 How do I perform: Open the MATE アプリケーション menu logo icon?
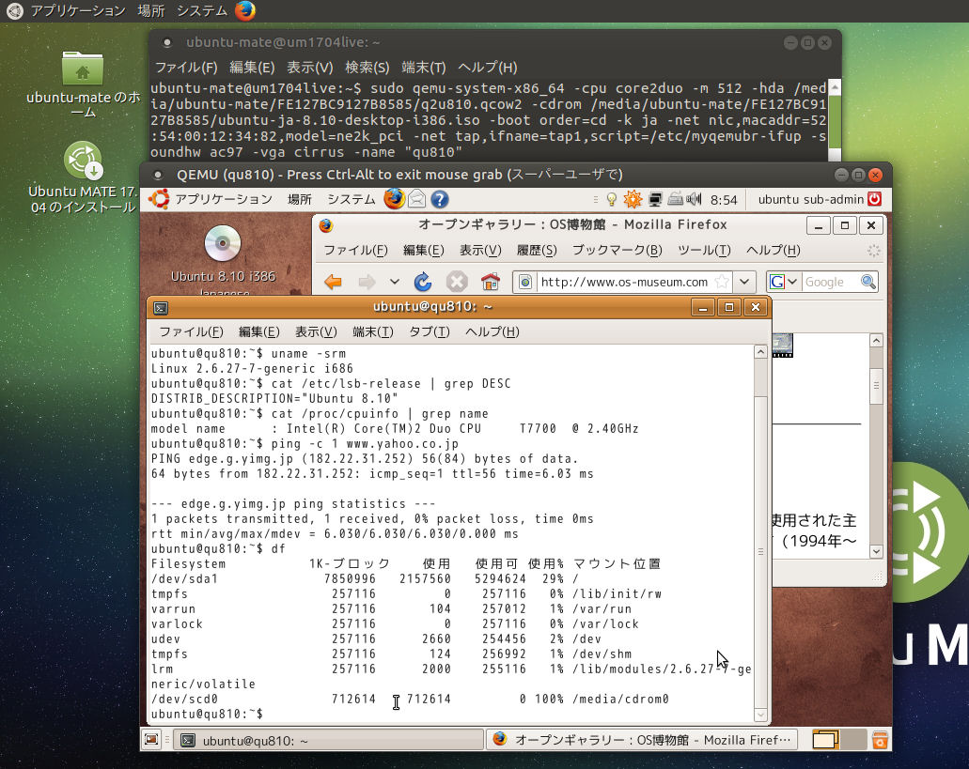coord(14,10)
